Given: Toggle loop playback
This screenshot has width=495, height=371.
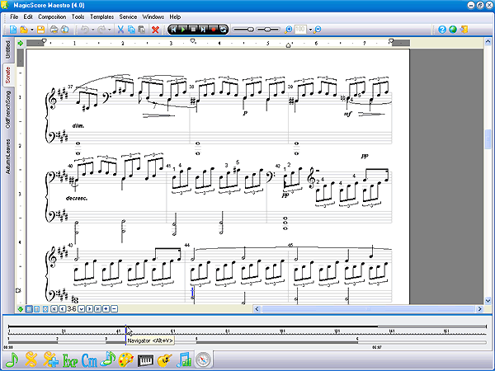Looking at the screenshot, I should pyautogui.click(x=224, y=30).
